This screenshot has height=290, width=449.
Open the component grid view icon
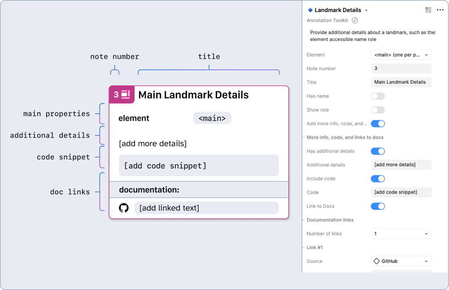click(x=429, y=10)
